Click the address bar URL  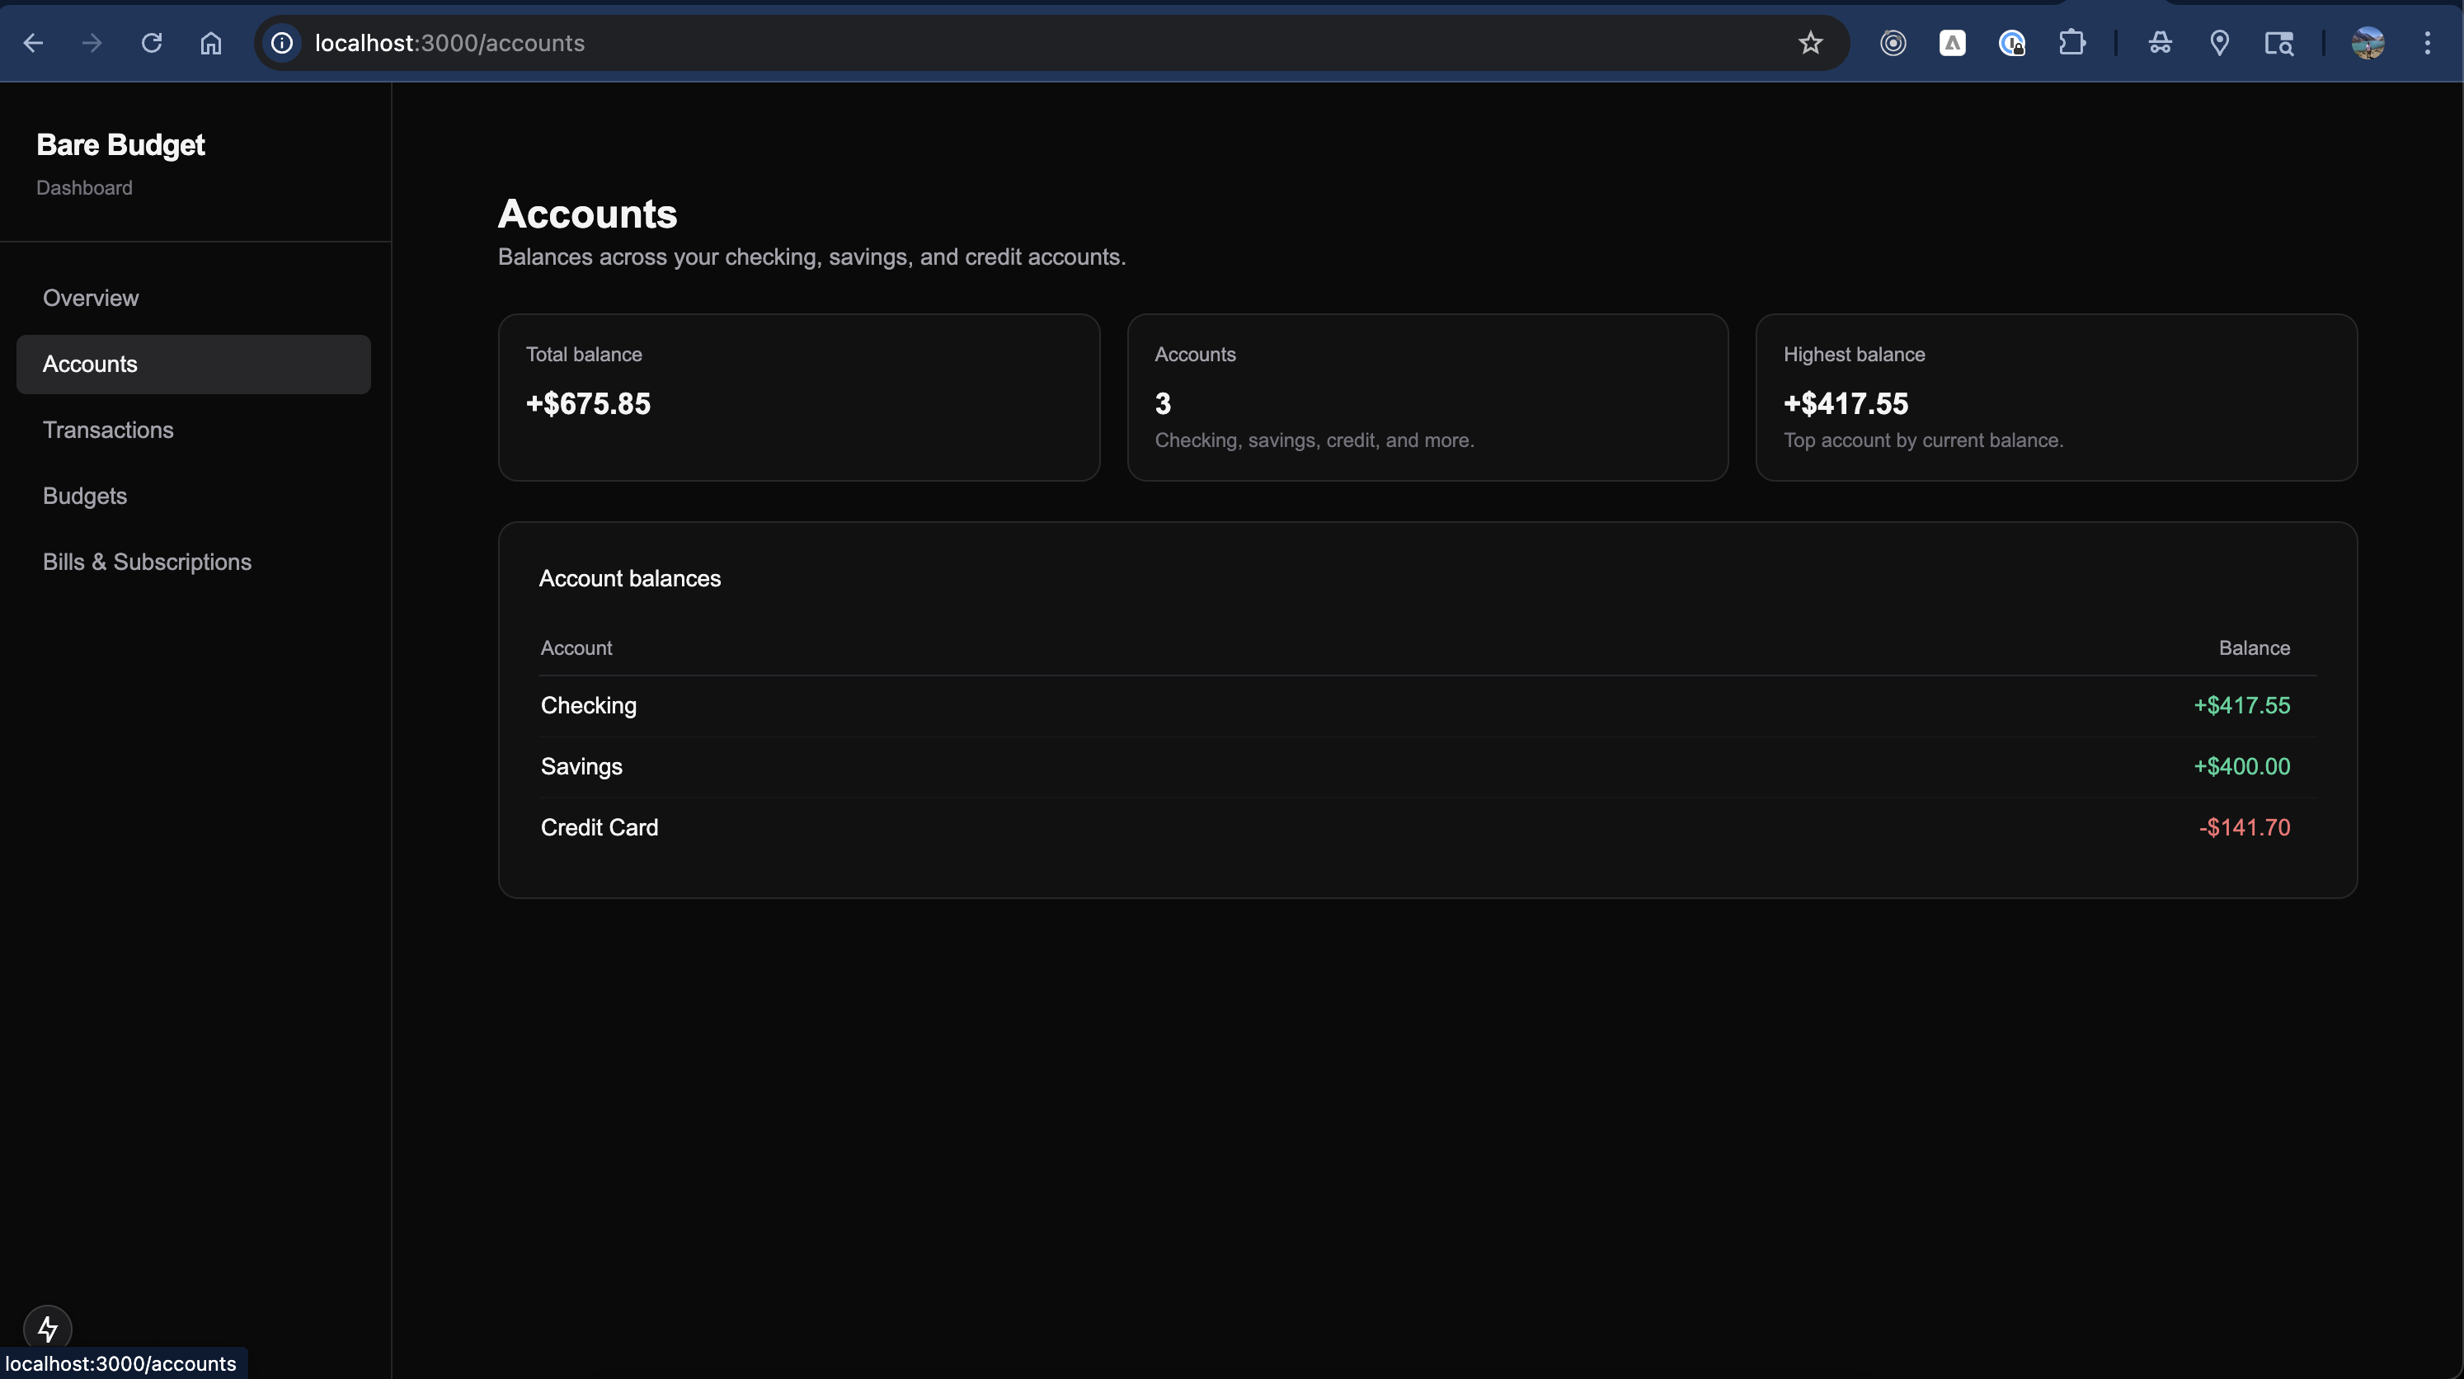pos(449,43)
